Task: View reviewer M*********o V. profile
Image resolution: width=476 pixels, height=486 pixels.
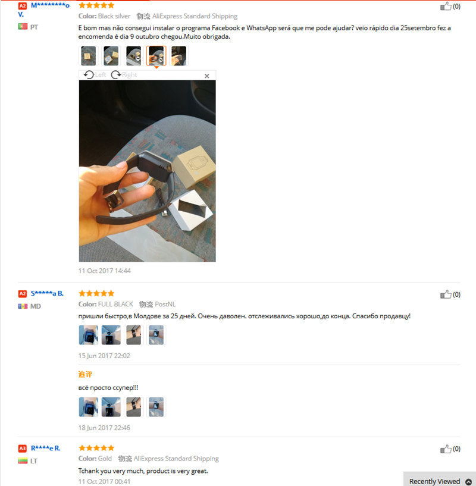Action: pyautogui.click(x=43, y=10)
